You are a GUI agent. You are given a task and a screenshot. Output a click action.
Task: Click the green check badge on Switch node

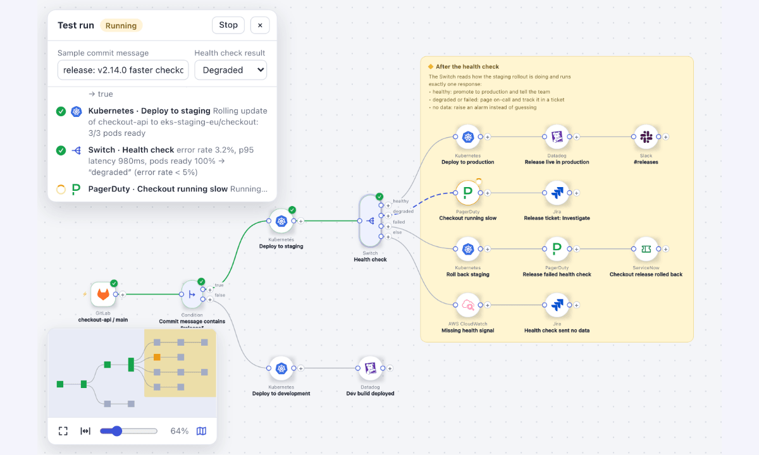tap(379, 197)
